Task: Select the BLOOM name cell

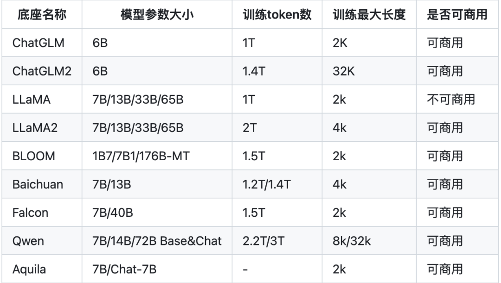Action: click(34, 156)
